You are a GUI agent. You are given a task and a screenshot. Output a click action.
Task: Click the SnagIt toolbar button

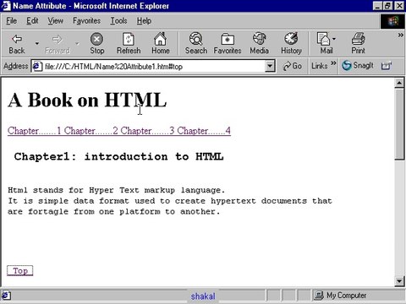[358, 66]
